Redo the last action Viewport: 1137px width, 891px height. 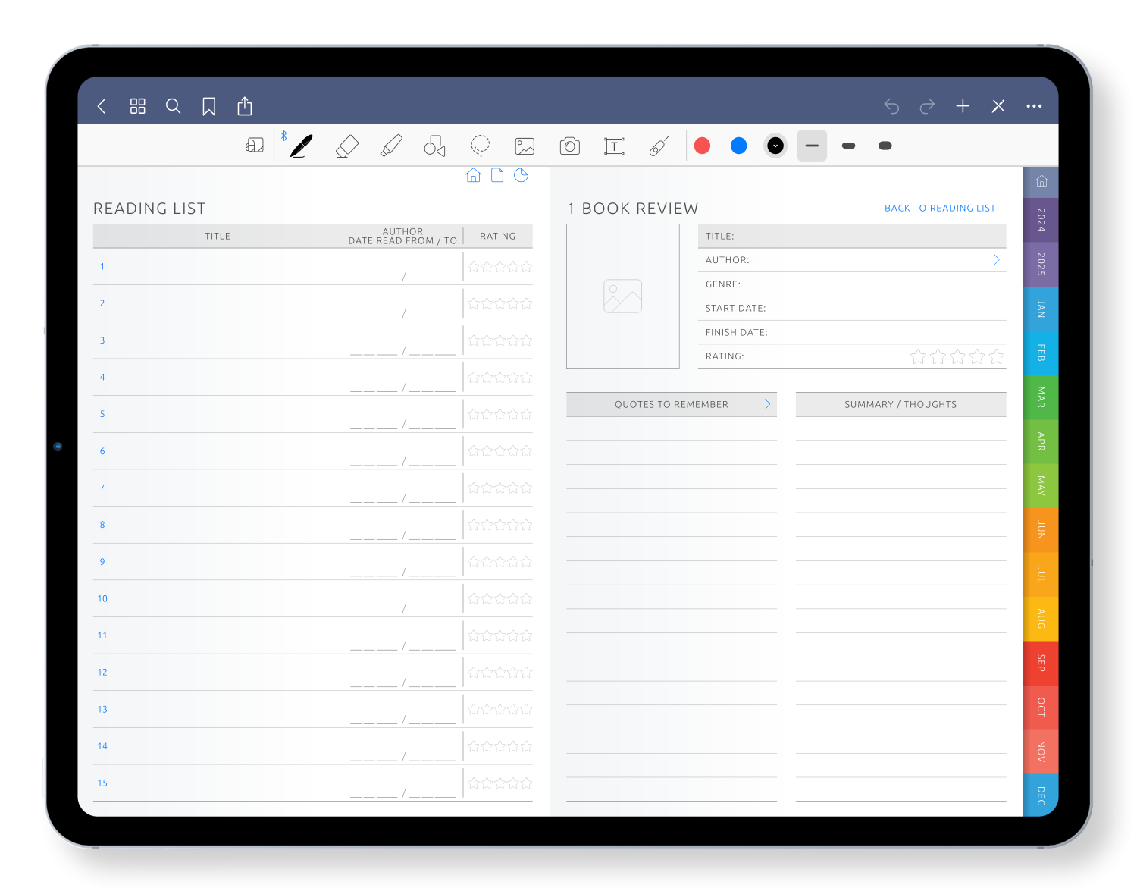[927, 106]
